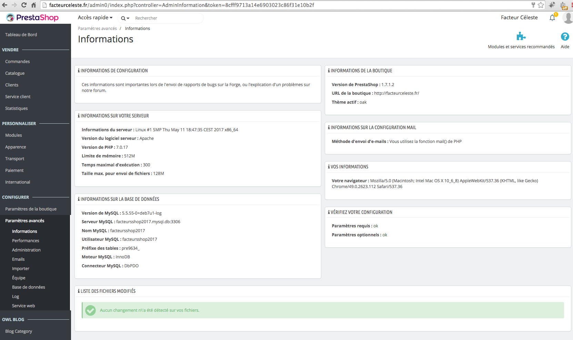Open the search scope magnifier dropdown
Image resolution: width=573 pixels, height=340 pixels.
[125, 18]
